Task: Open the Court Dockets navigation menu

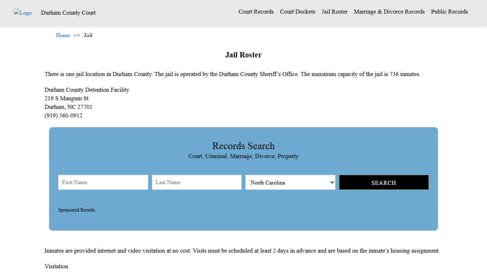Action: point(297,11)
